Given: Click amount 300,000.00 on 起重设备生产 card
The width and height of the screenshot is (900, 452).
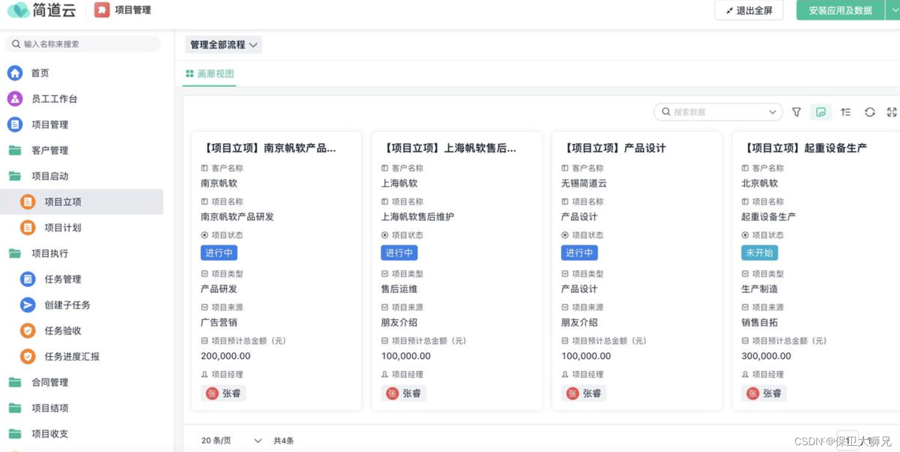Looking at the screenshot, I should tap(766, 356).
